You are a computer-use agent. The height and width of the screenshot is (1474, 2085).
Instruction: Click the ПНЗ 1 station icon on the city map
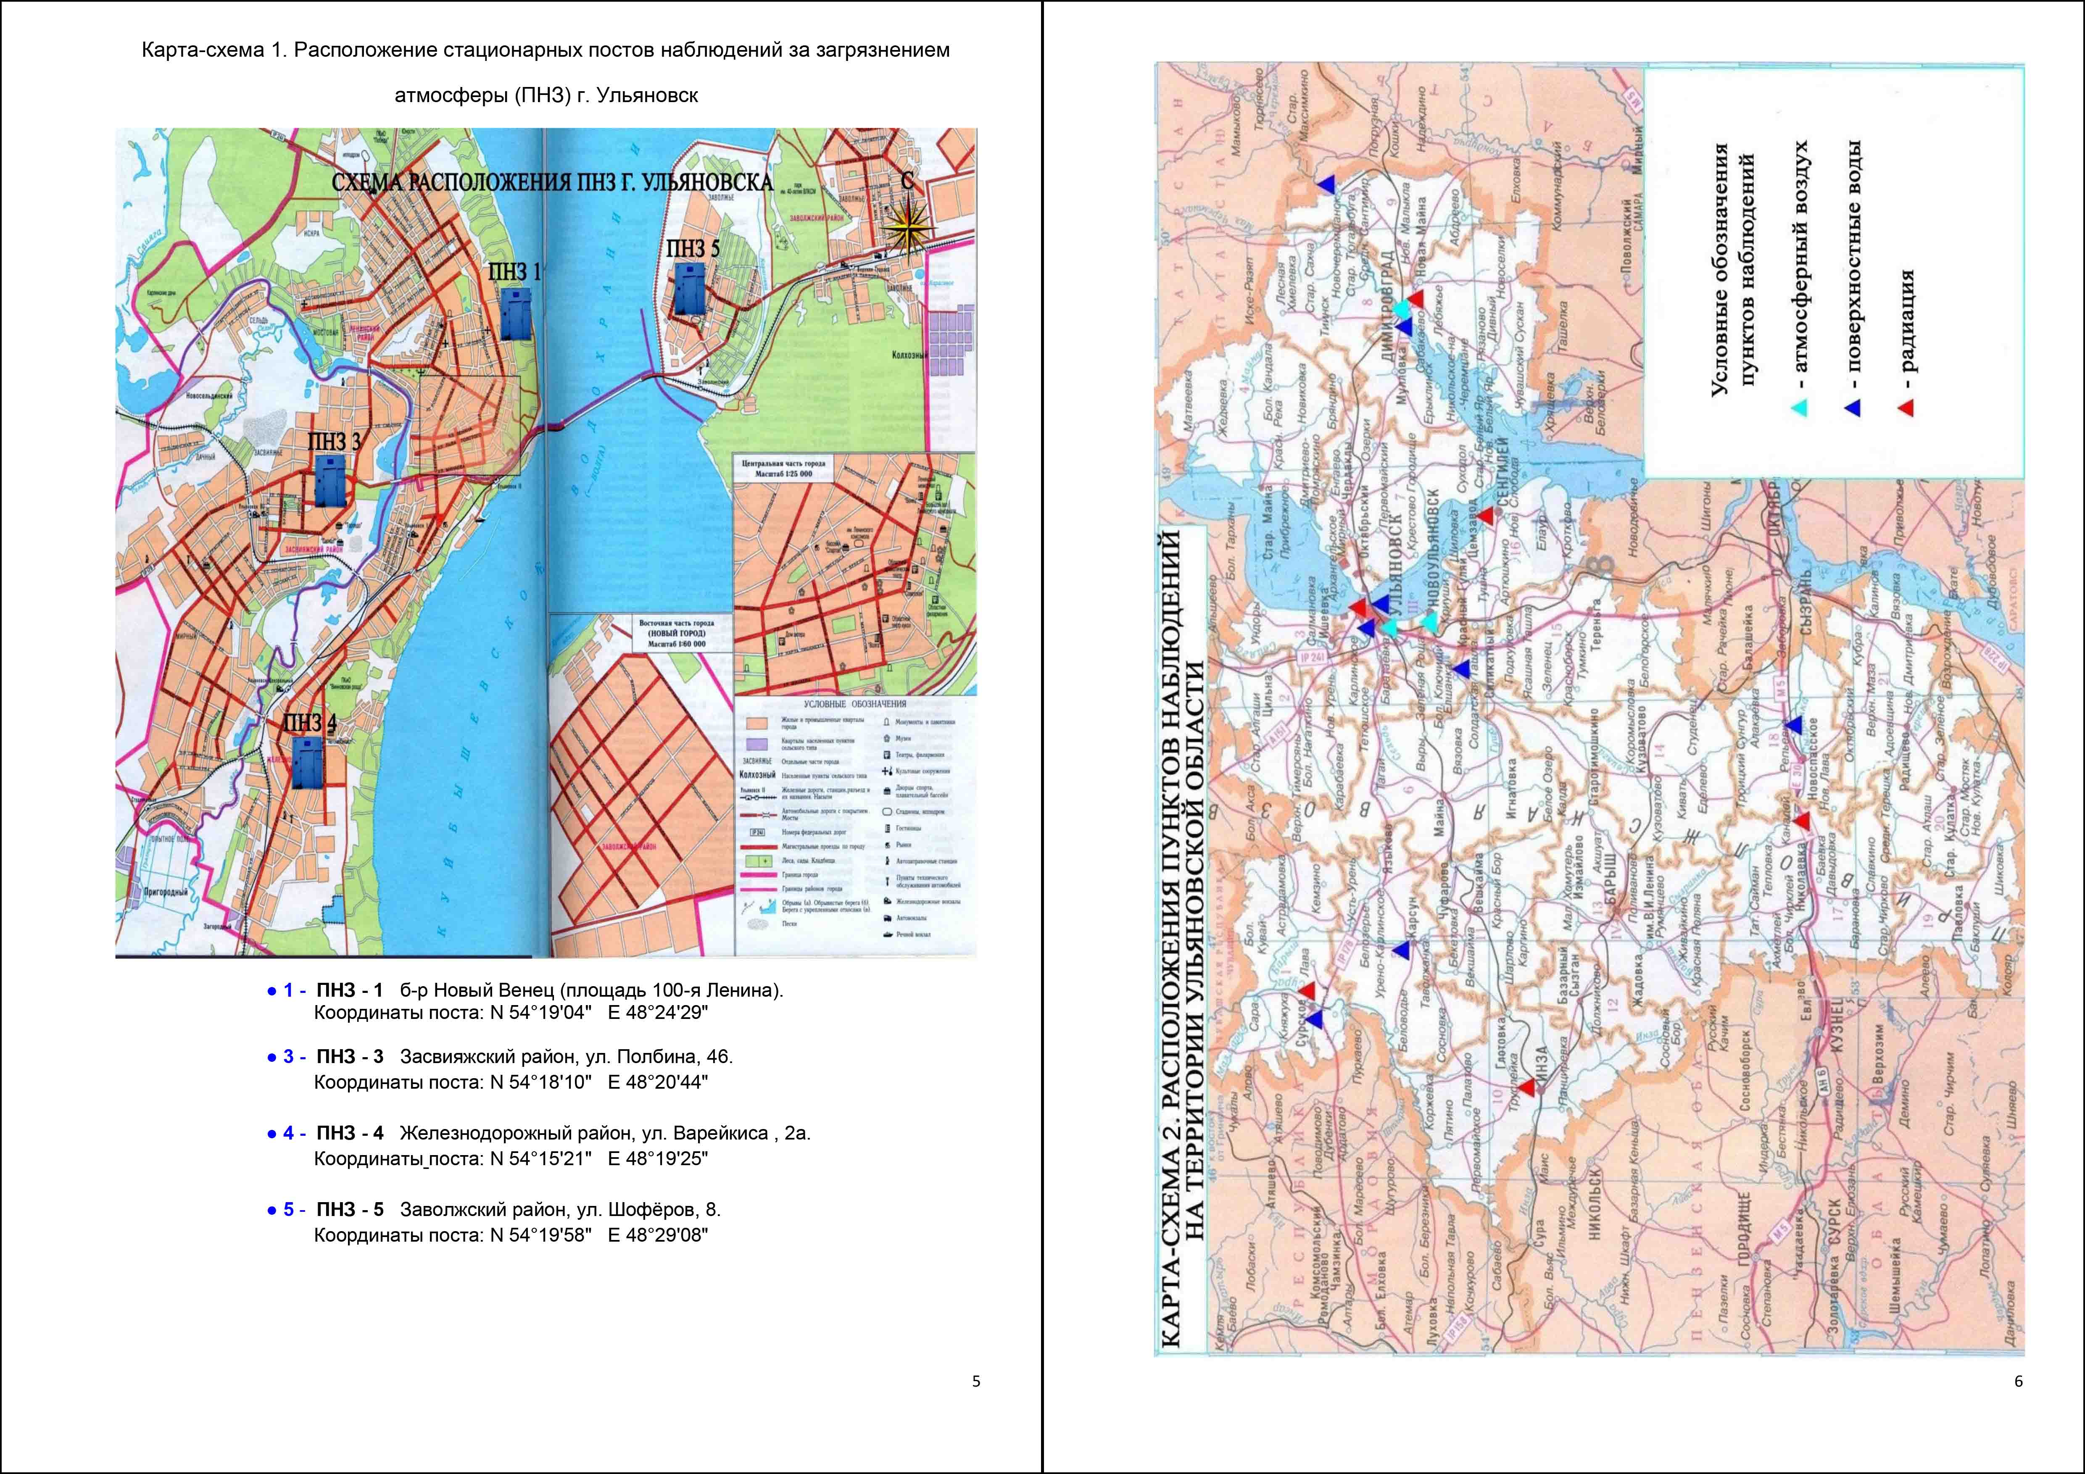(517, 314)
